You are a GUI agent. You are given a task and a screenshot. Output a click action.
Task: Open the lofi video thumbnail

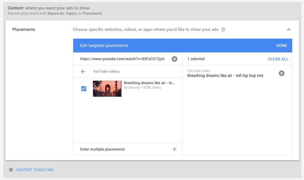[x=107, y=89]
